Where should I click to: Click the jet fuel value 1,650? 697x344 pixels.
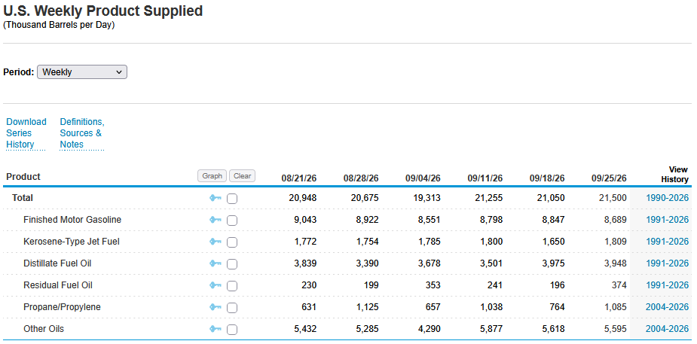(x=553, y=242)
